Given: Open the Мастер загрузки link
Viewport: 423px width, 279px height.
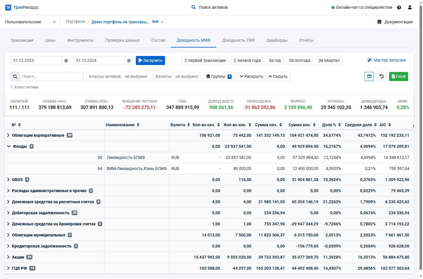Looking at the screenshot, I should [x=386, y=60].
